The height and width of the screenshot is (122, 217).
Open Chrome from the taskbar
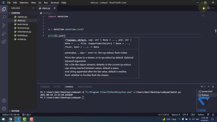[11, 119]
